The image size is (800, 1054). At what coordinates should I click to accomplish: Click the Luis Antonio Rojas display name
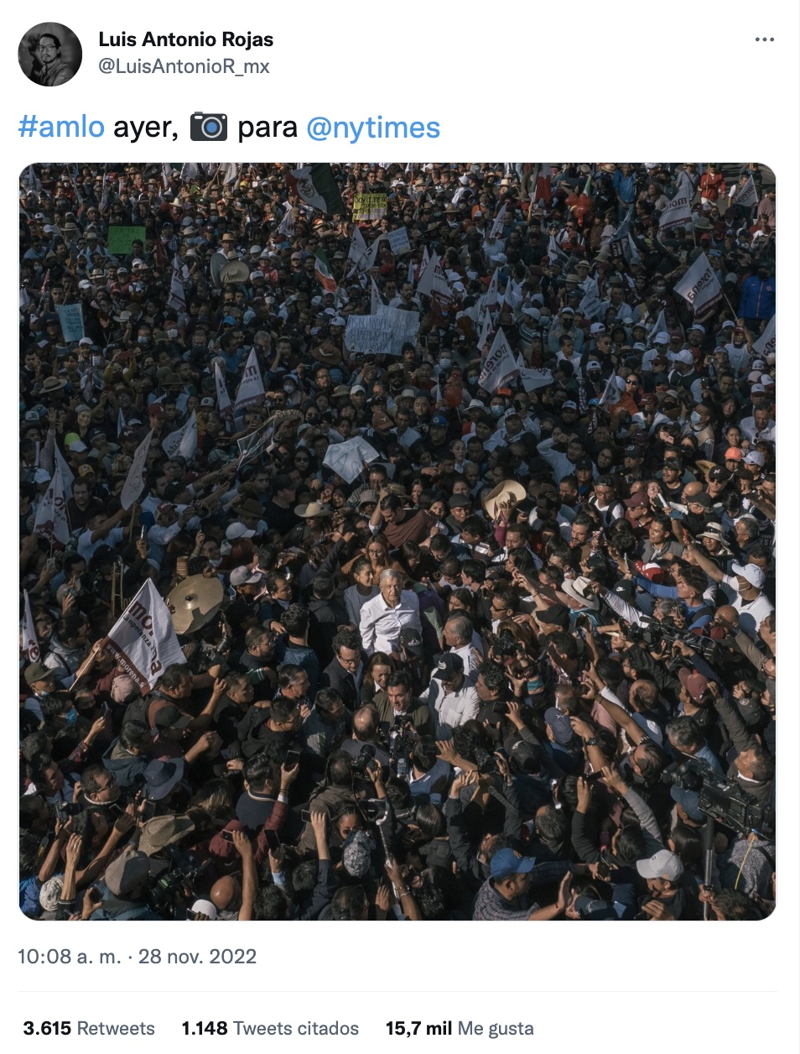pyautogui.click(x=186, y=39)
